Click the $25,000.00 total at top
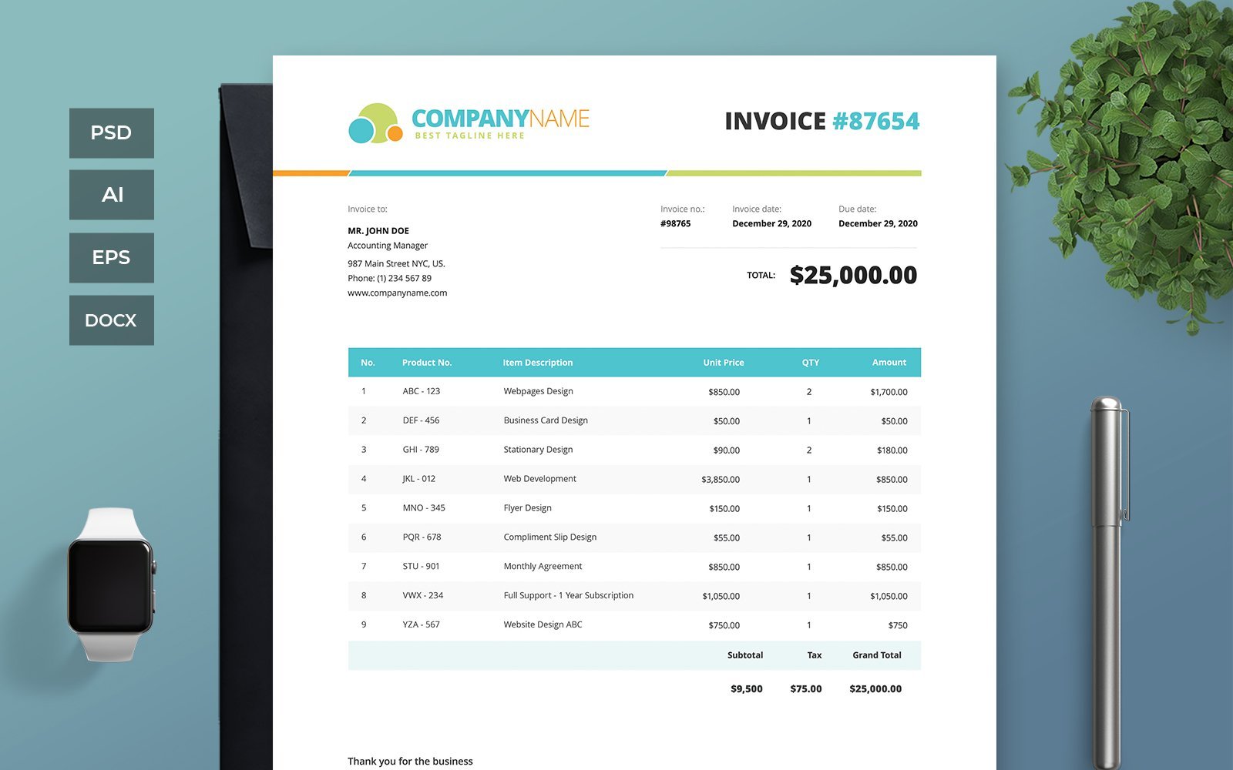 pyautogui.click(x=853, y=276)
